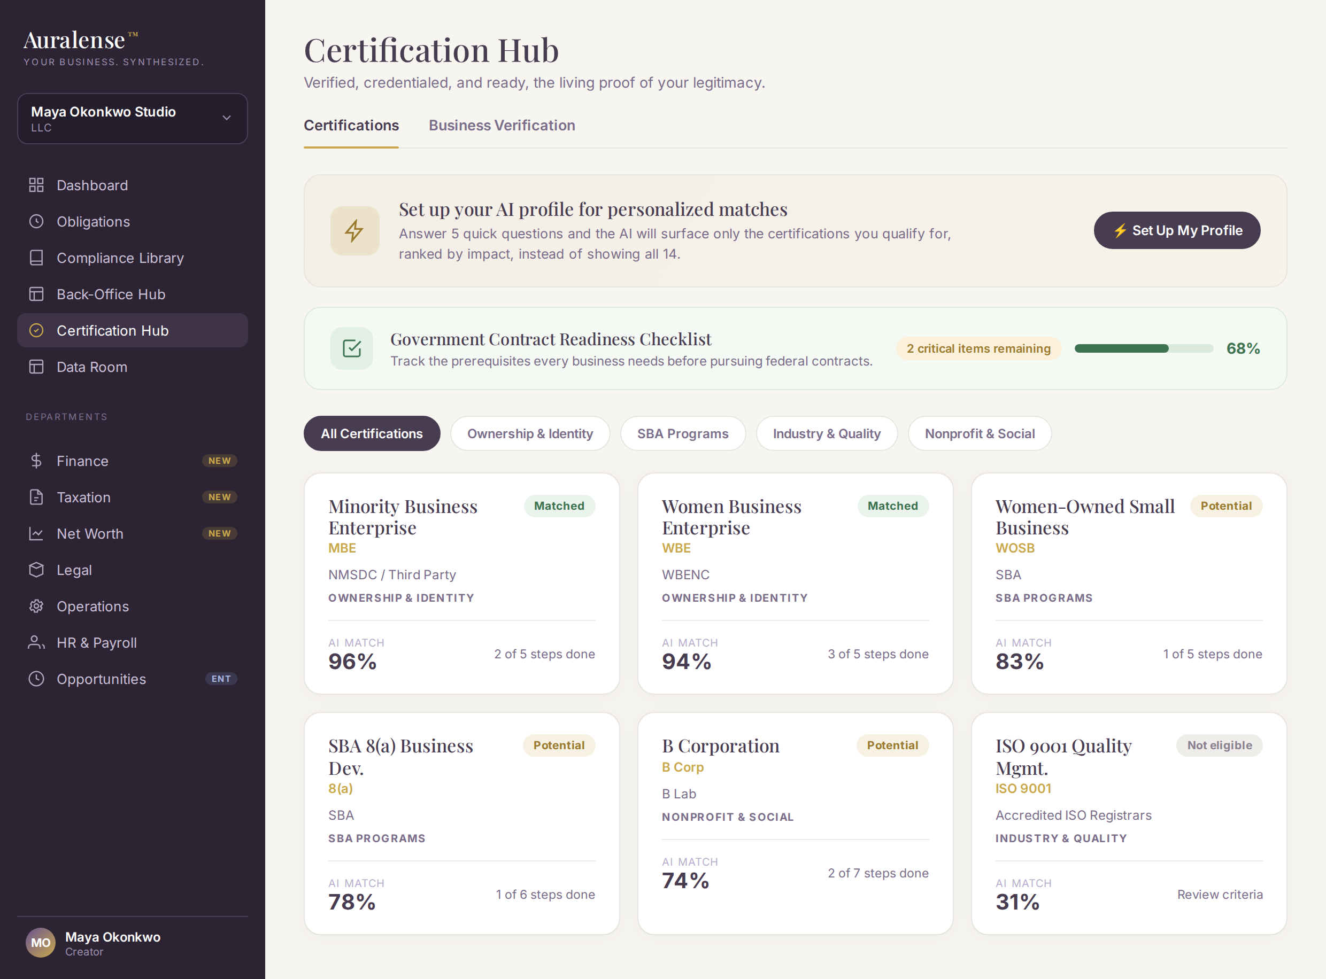Click the Potential badge on SBA 8(a) card
The height and width of the screenshot is (979, 1326).
[x=558, y=745]
